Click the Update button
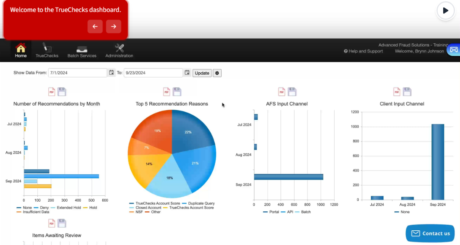The width and height of the screenshot is (460, 245). [202, 73]
